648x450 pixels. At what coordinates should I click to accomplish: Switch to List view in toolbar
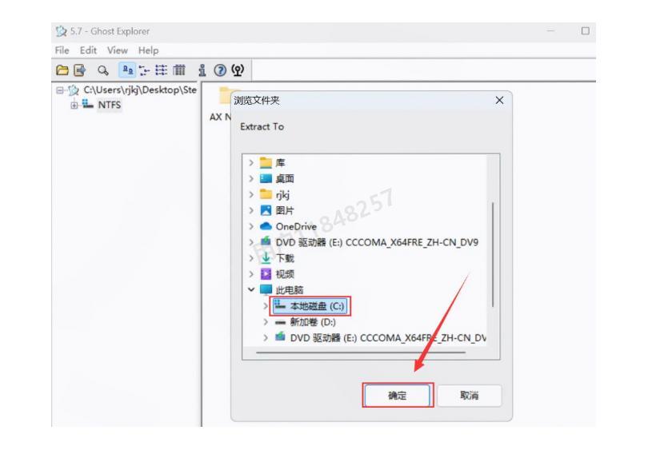(x=161, y=70)
